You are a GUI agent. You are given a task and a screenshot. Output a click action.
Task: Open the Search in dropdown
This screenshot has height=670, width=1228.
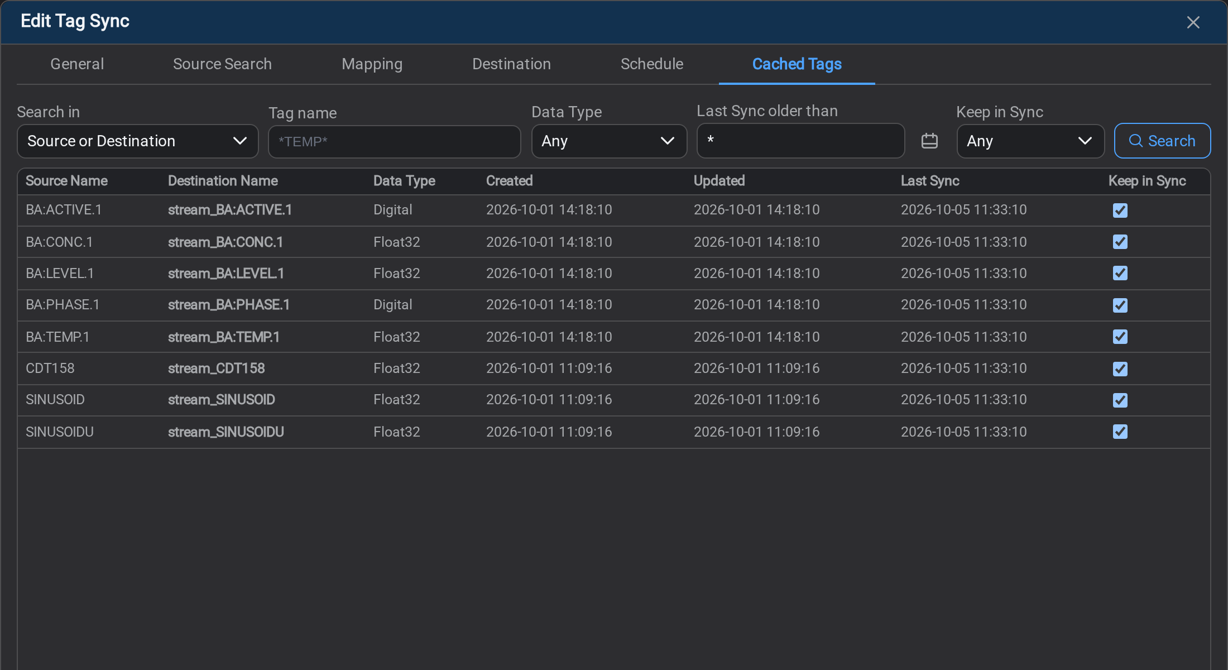137,141
